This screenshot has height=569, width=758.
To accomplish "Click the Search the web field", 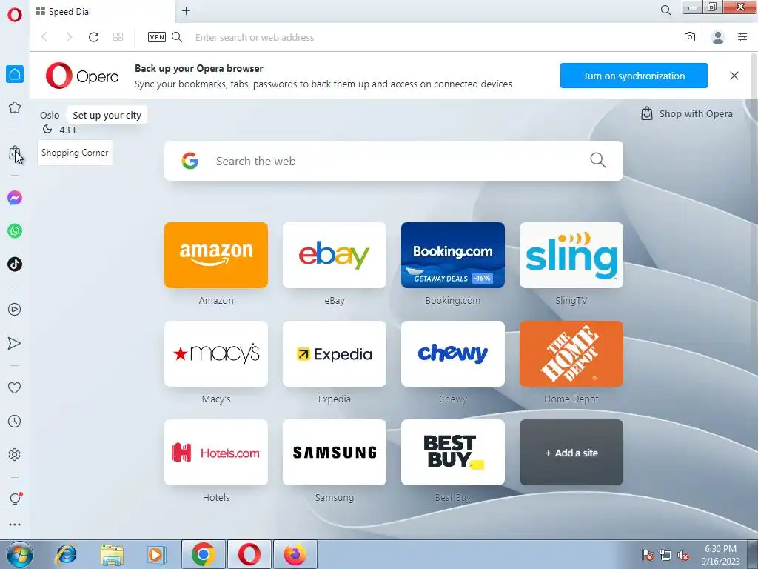I will coord(394,161).
